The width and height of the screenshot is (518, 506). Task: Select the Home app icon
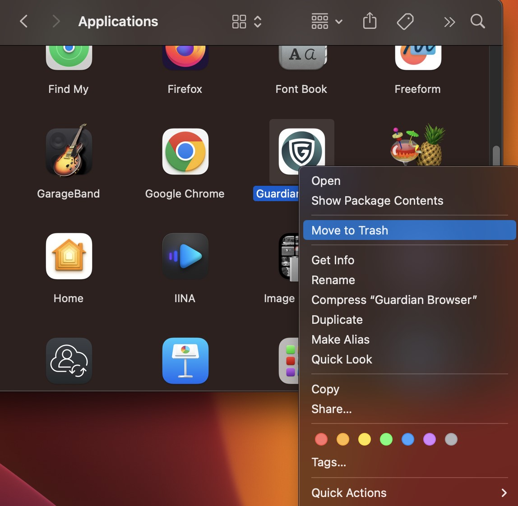[x=69, y=256]
